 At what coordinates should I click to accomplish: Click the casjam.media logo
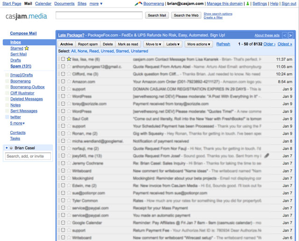(x=26, y=16)
